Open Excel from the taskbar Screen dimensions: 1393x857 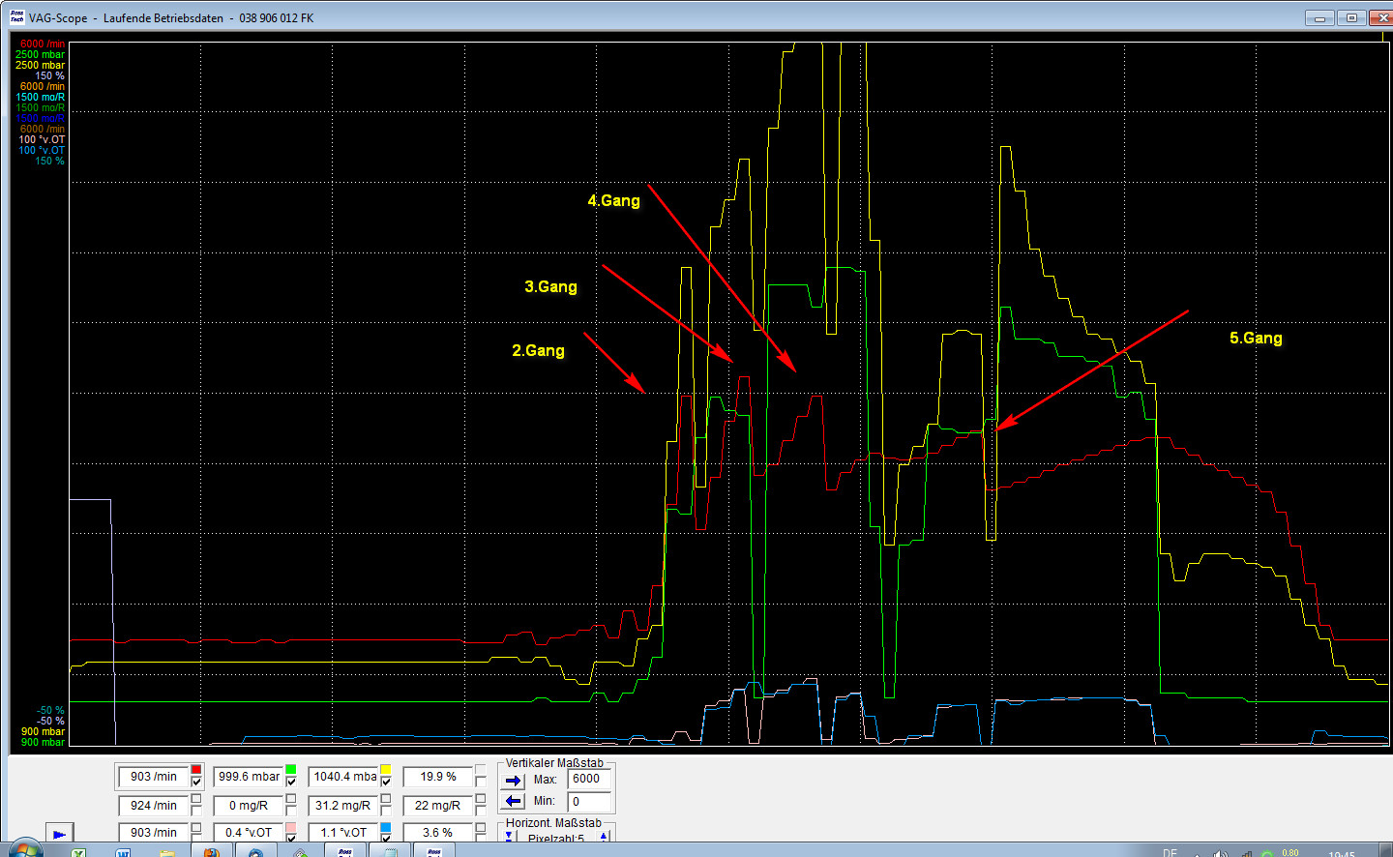coord(79,852)
